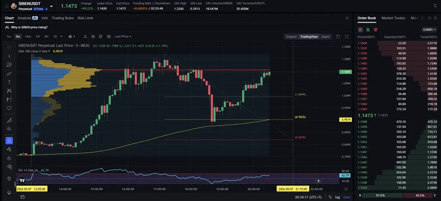
Task: Select the 1D timeframe
Action: pyautogui.click(x=55, y=36)
